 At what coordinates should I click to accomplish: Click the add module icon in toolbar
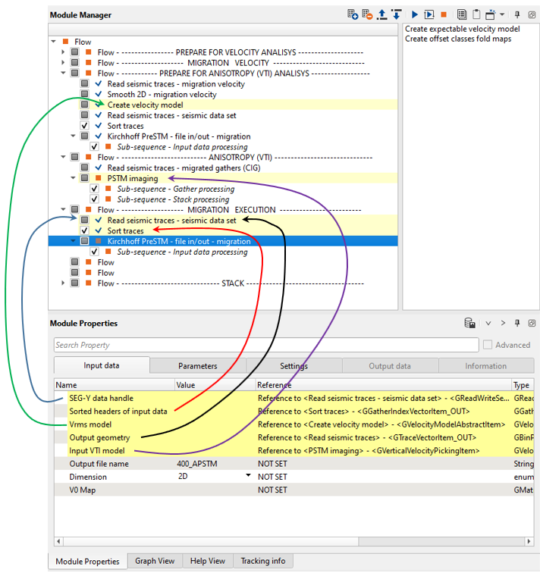[353, 14]
